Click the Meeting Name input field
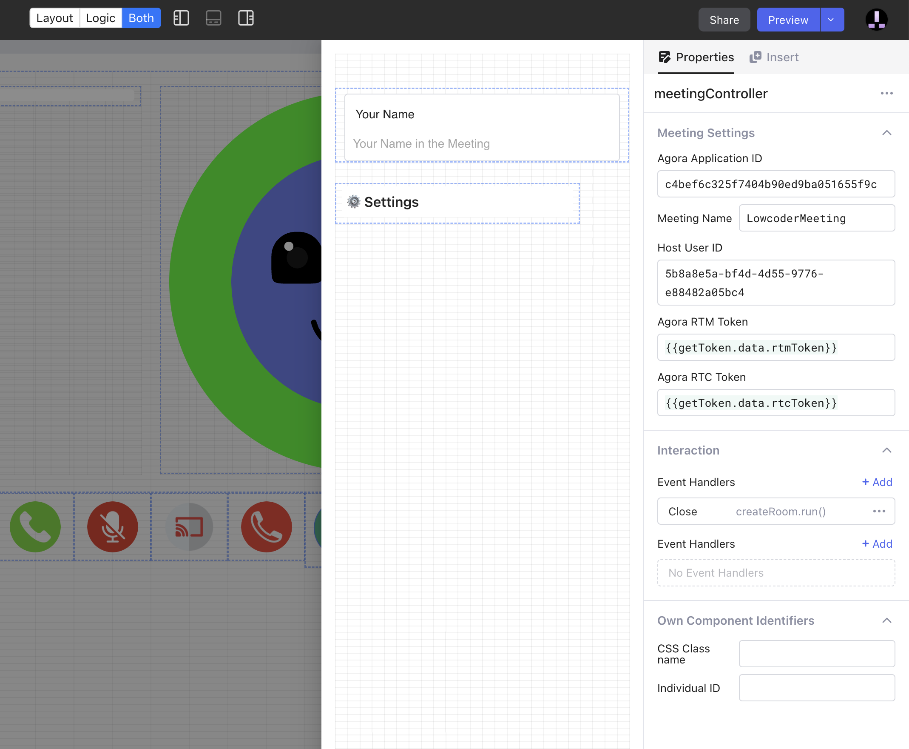 click(816, 218)
